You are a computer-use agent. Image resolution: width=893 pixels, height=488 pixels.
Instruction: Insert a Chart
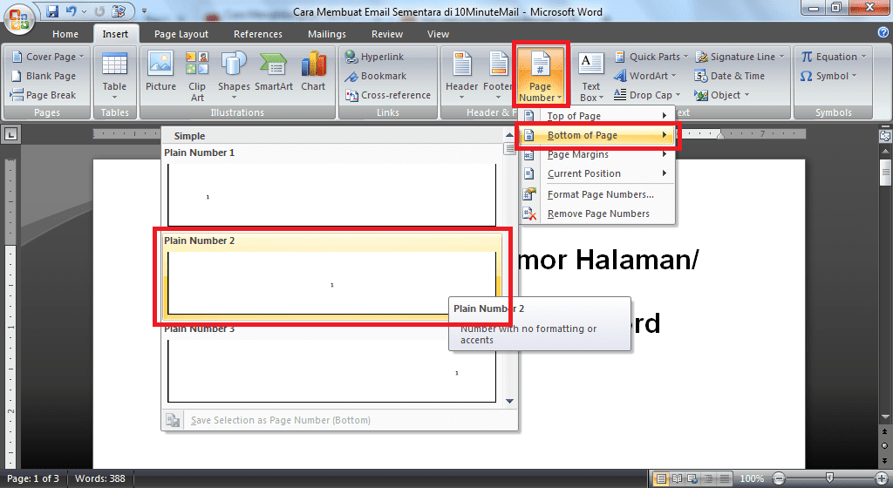click(313, 73)
